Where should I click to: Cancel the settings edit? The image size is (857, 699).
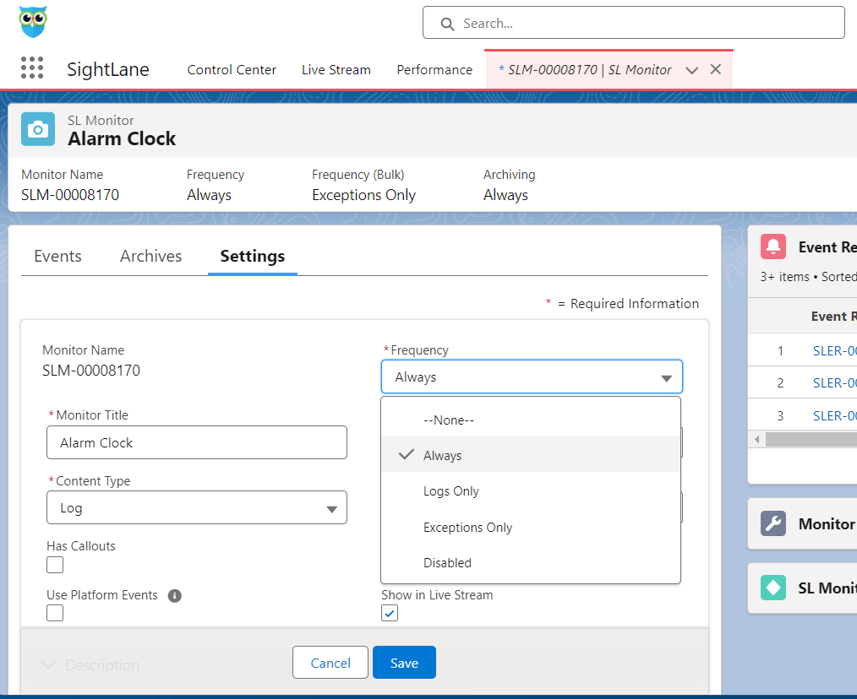(330, 663)
